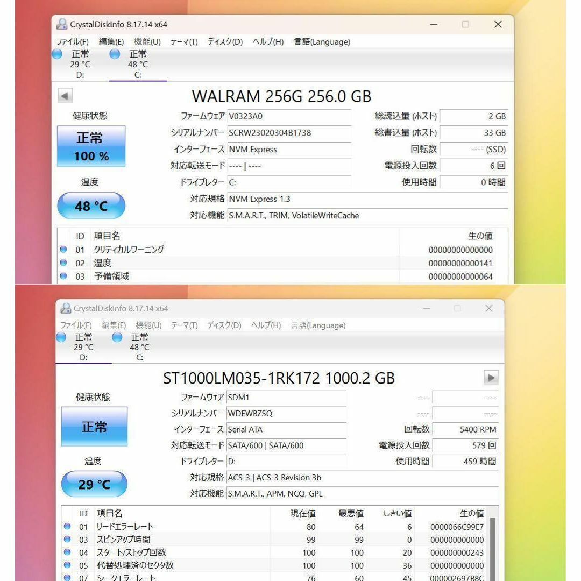The image size is (581, 581).
Task: Click しきい値 column header in bottom table
Action: tap(397, 513)
